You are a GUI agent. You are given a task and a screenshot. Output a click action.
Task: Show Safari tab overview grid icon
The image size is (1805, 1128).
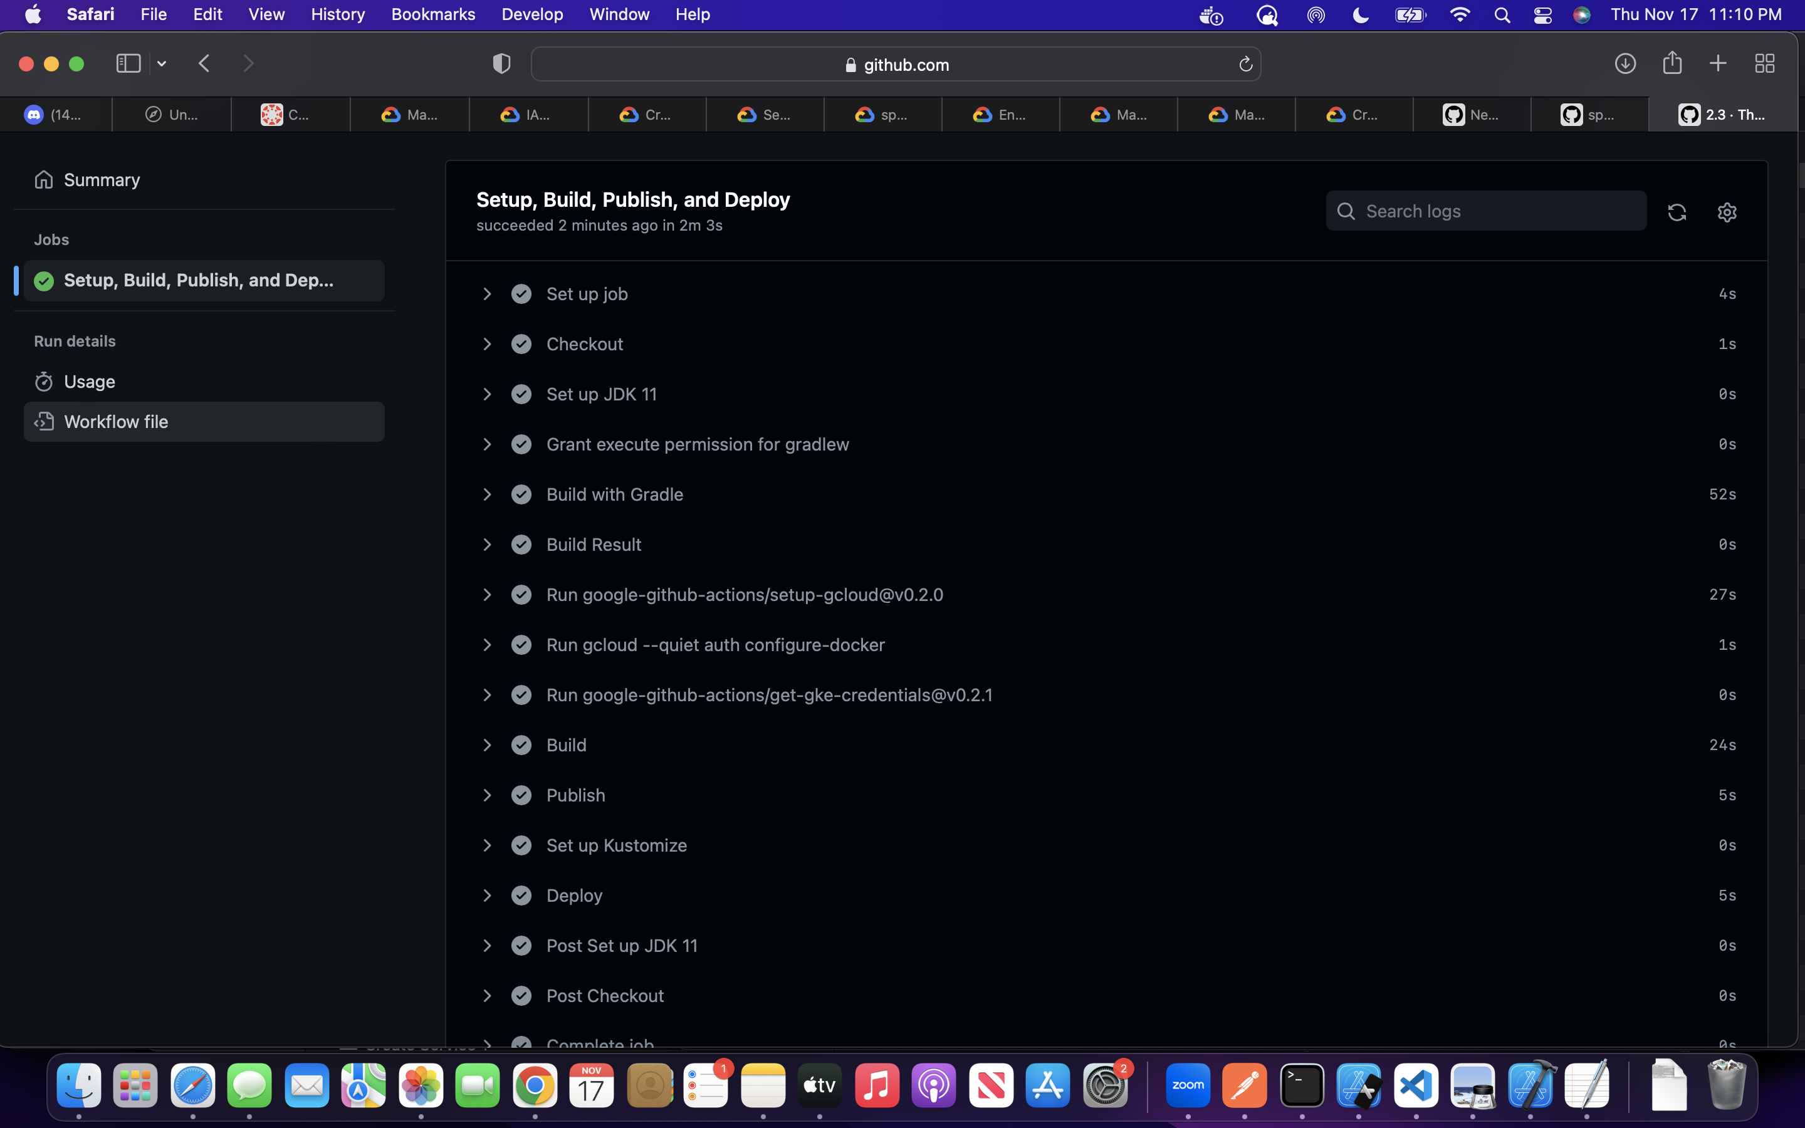coord(1764,63)
